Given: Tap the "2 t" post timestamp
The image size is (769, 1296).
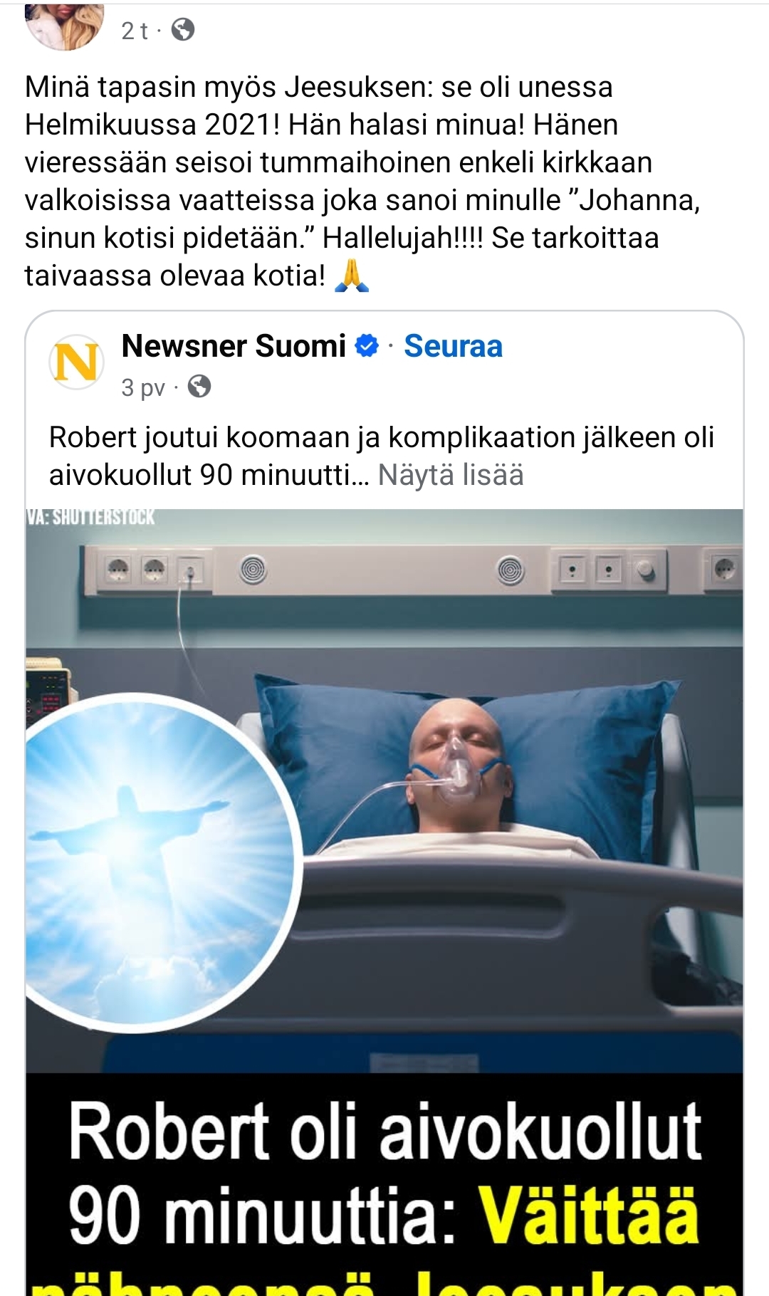Looking at the screenshot, I should [x=135, y=31].
